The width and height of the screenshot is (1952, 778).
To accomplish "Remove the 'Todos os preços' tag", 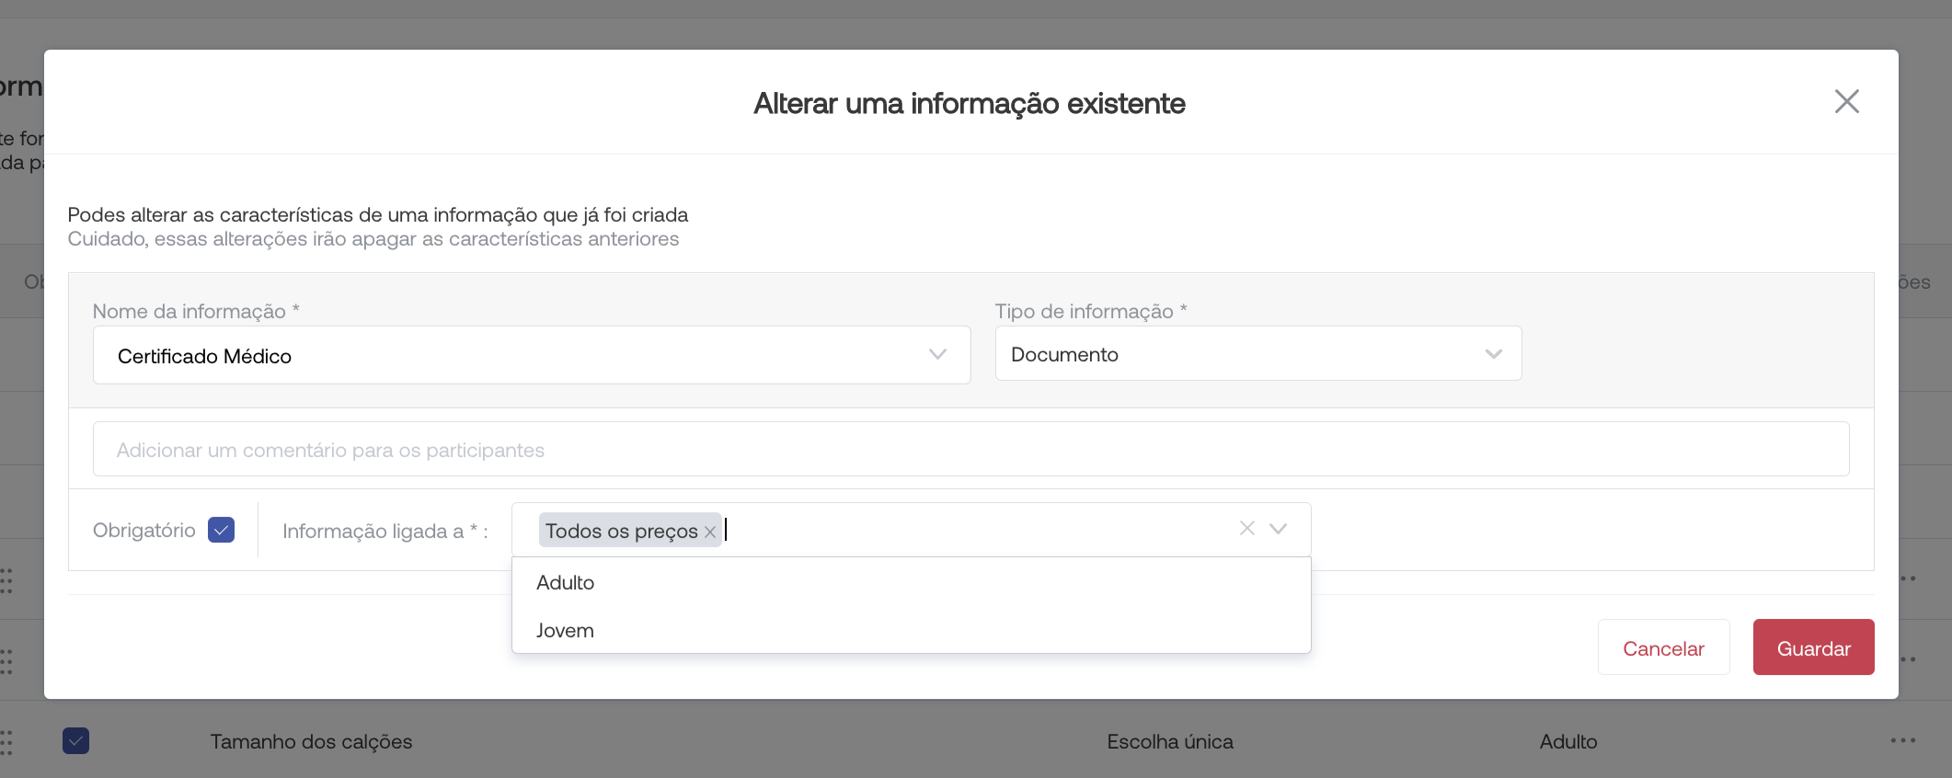I will (710, 532).
